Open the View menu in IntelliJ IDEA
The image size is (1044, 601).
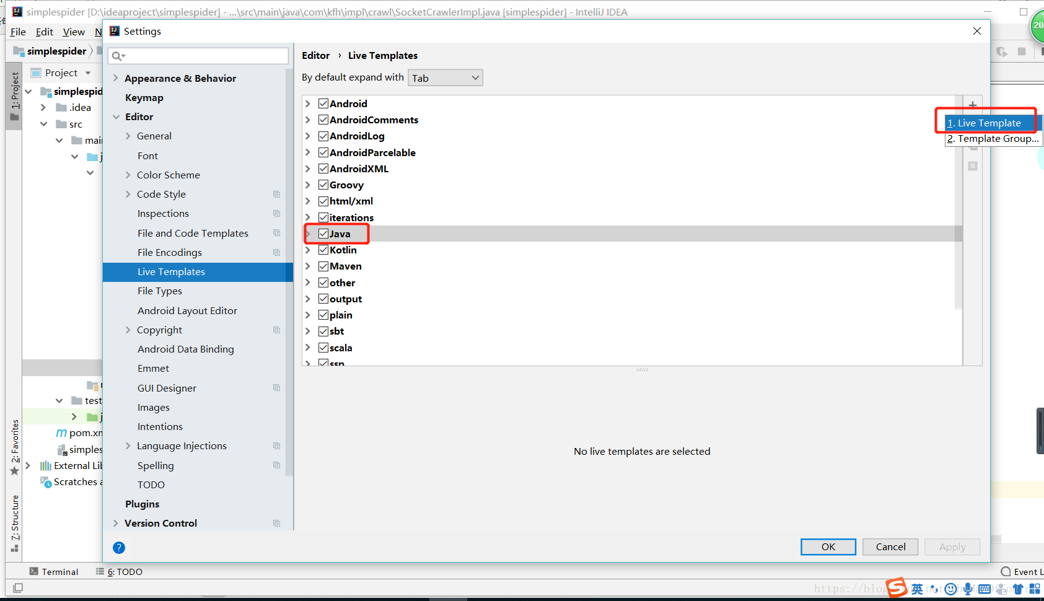pos(74,32)
